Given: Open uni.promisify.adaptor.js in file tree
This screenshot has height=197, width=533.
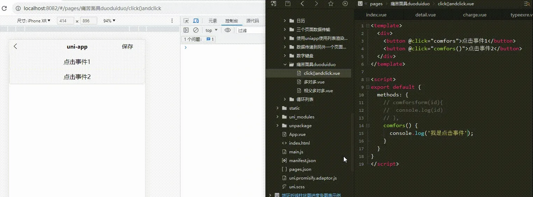Looking at the screenshot, I should (313, 178).
